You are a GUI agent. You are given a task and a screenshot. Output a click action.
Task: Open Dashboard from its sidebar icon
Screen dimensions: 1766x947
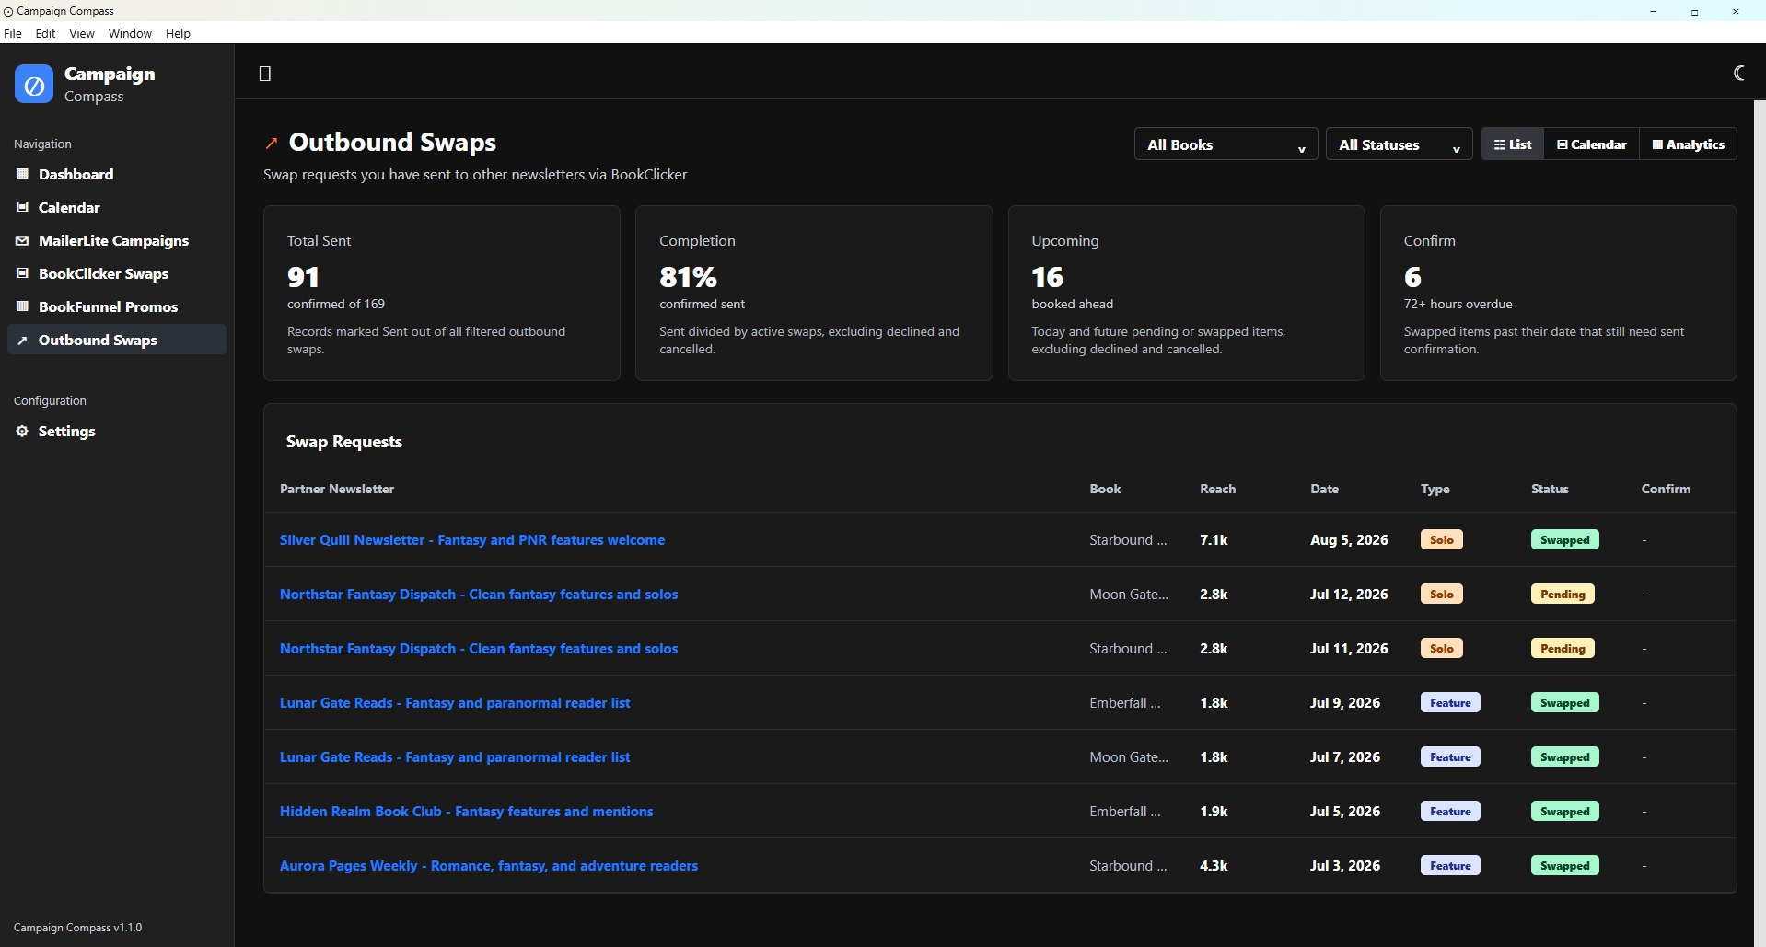[x=22, y=174]
